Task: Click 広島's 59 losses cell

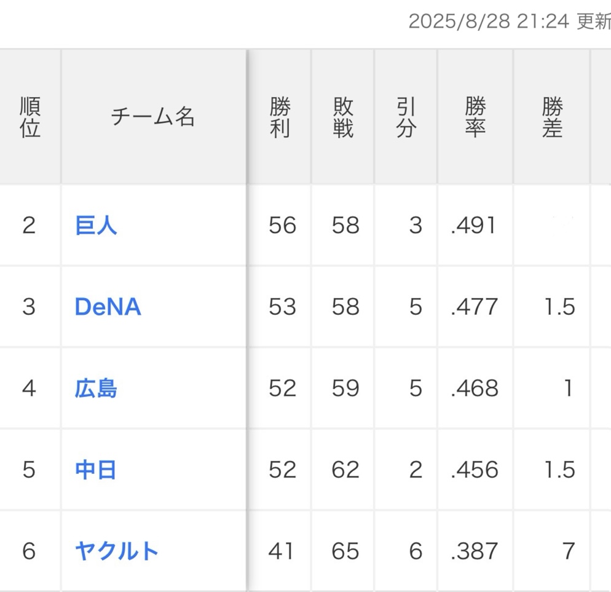Action: (x=345, y=389)
